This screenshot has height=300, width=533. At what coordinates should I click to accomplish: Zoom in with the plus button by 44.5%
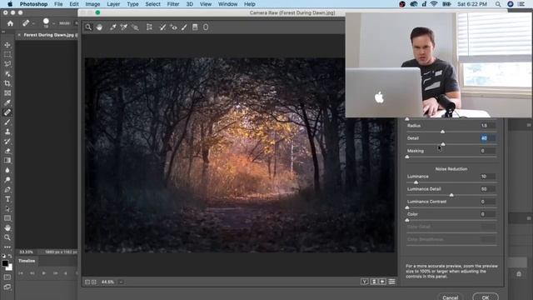pyautogui.click(x=94, y=282)
